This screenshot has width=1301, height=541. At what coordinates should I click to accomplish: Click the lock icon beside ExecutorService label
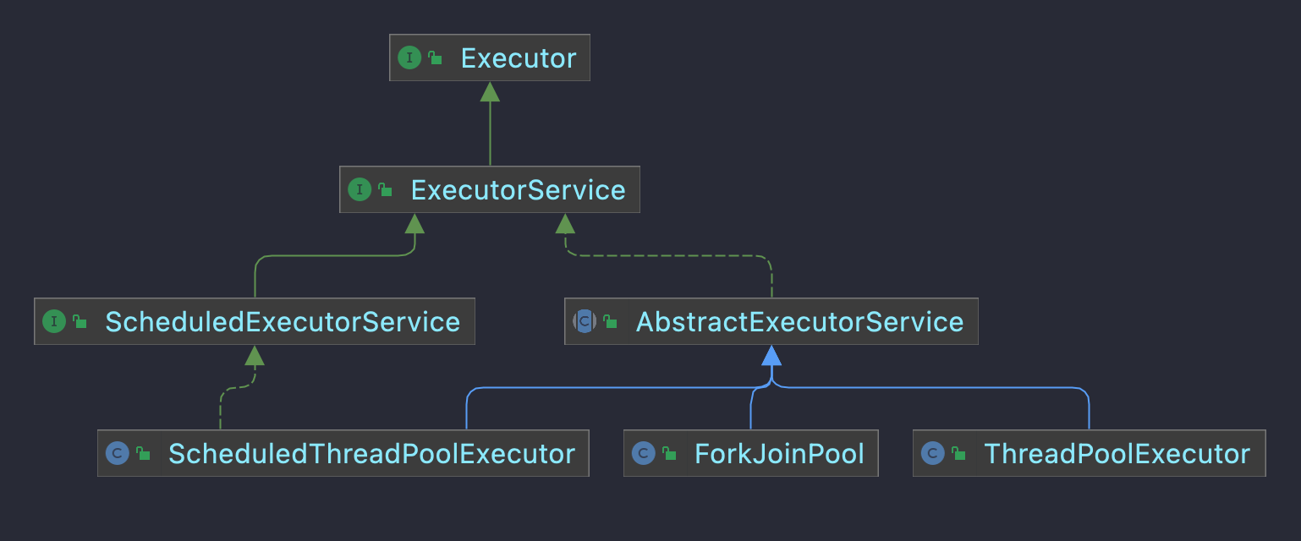385,190
